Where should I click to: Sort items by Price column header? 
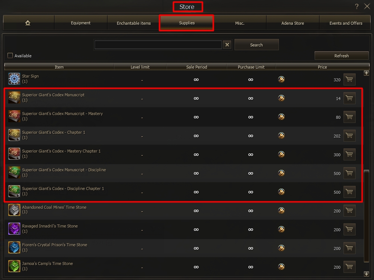click(322, 67)
